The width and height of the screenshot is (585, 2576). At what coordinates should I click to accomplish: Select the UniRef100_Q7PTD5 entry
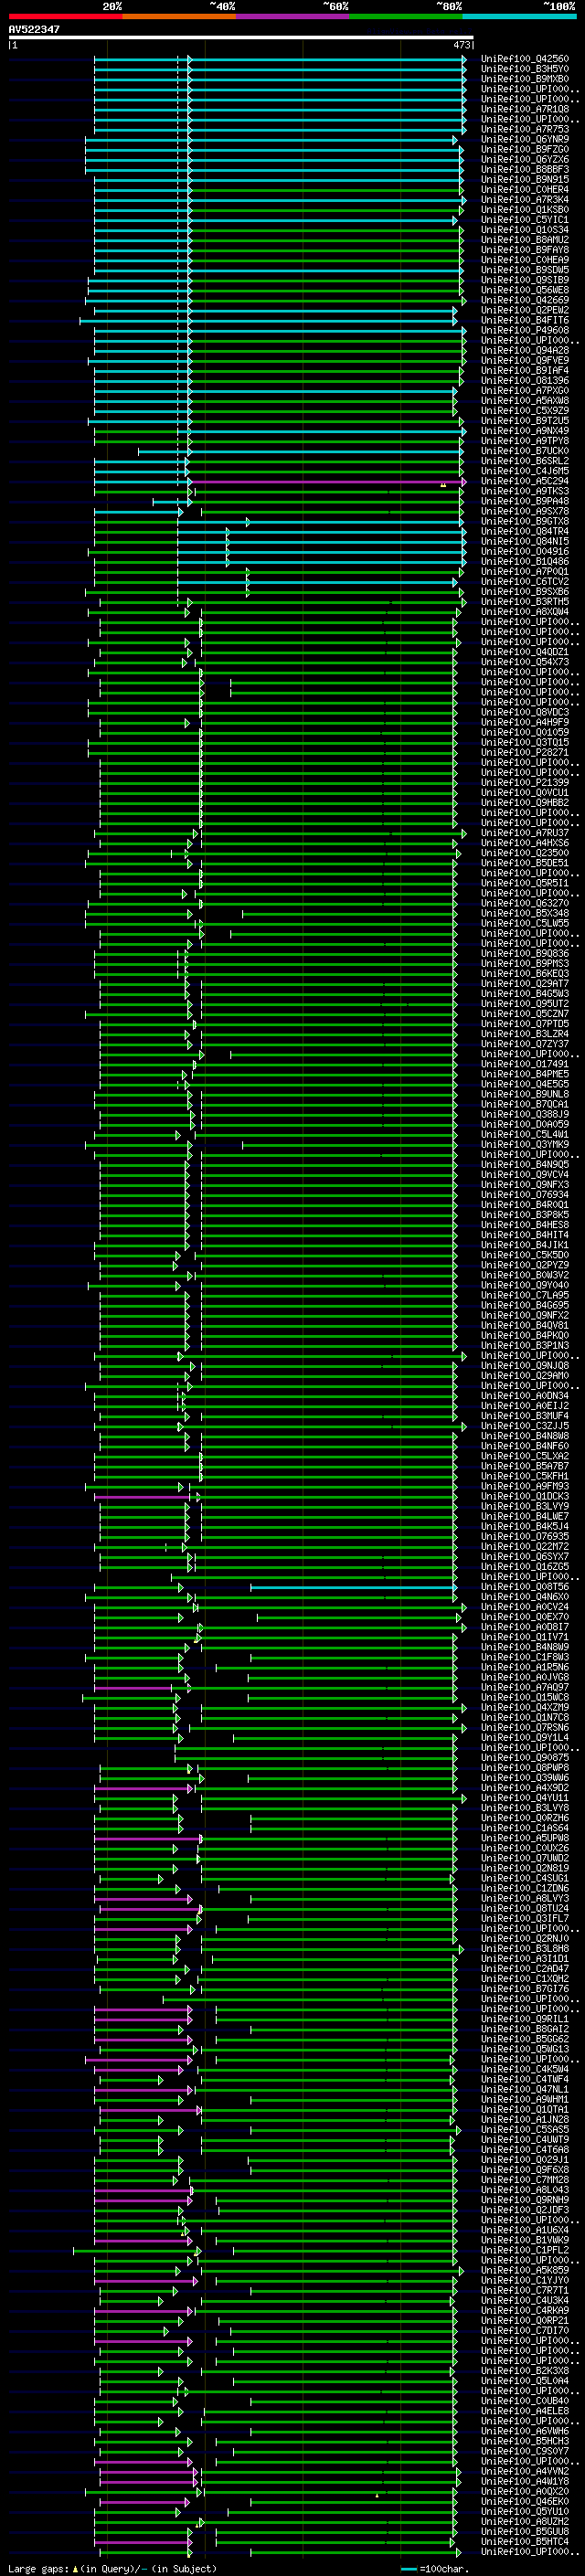(524, 1023)
